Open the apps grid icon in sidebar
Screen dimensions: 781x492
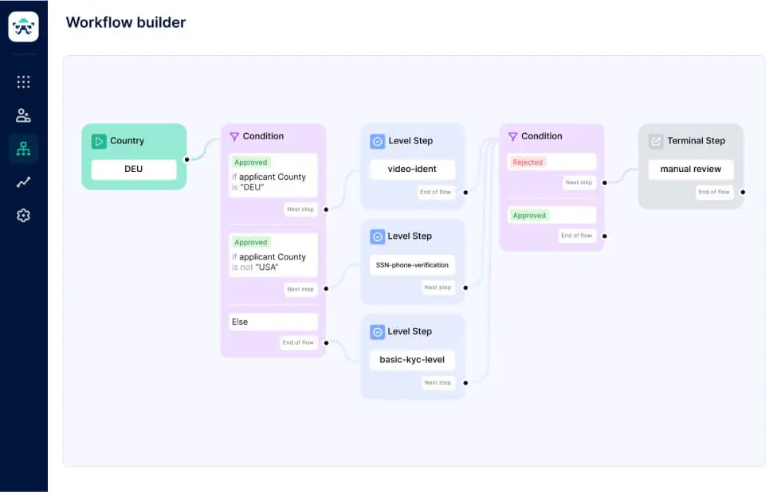click(x=23, y=81)
